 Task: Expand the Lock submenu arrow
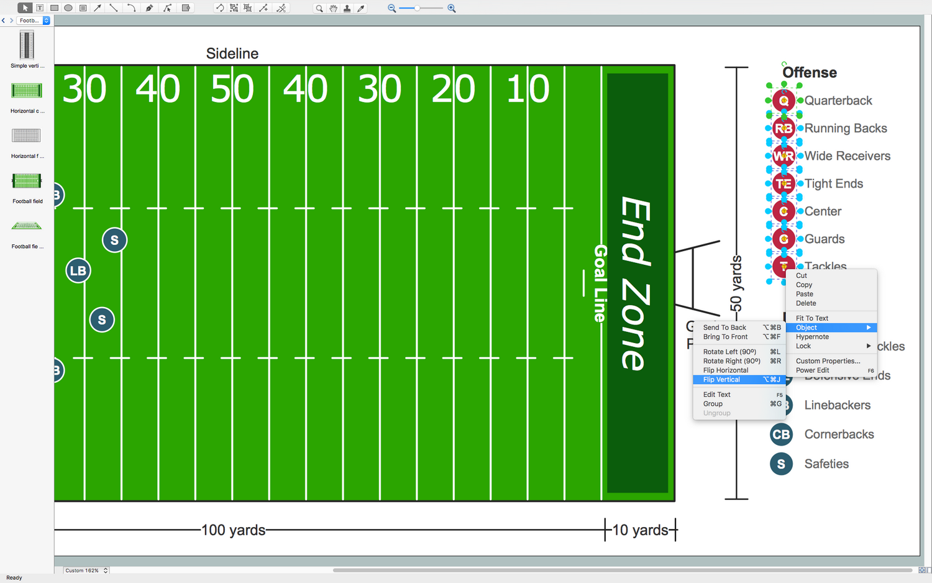coord(869,346)
